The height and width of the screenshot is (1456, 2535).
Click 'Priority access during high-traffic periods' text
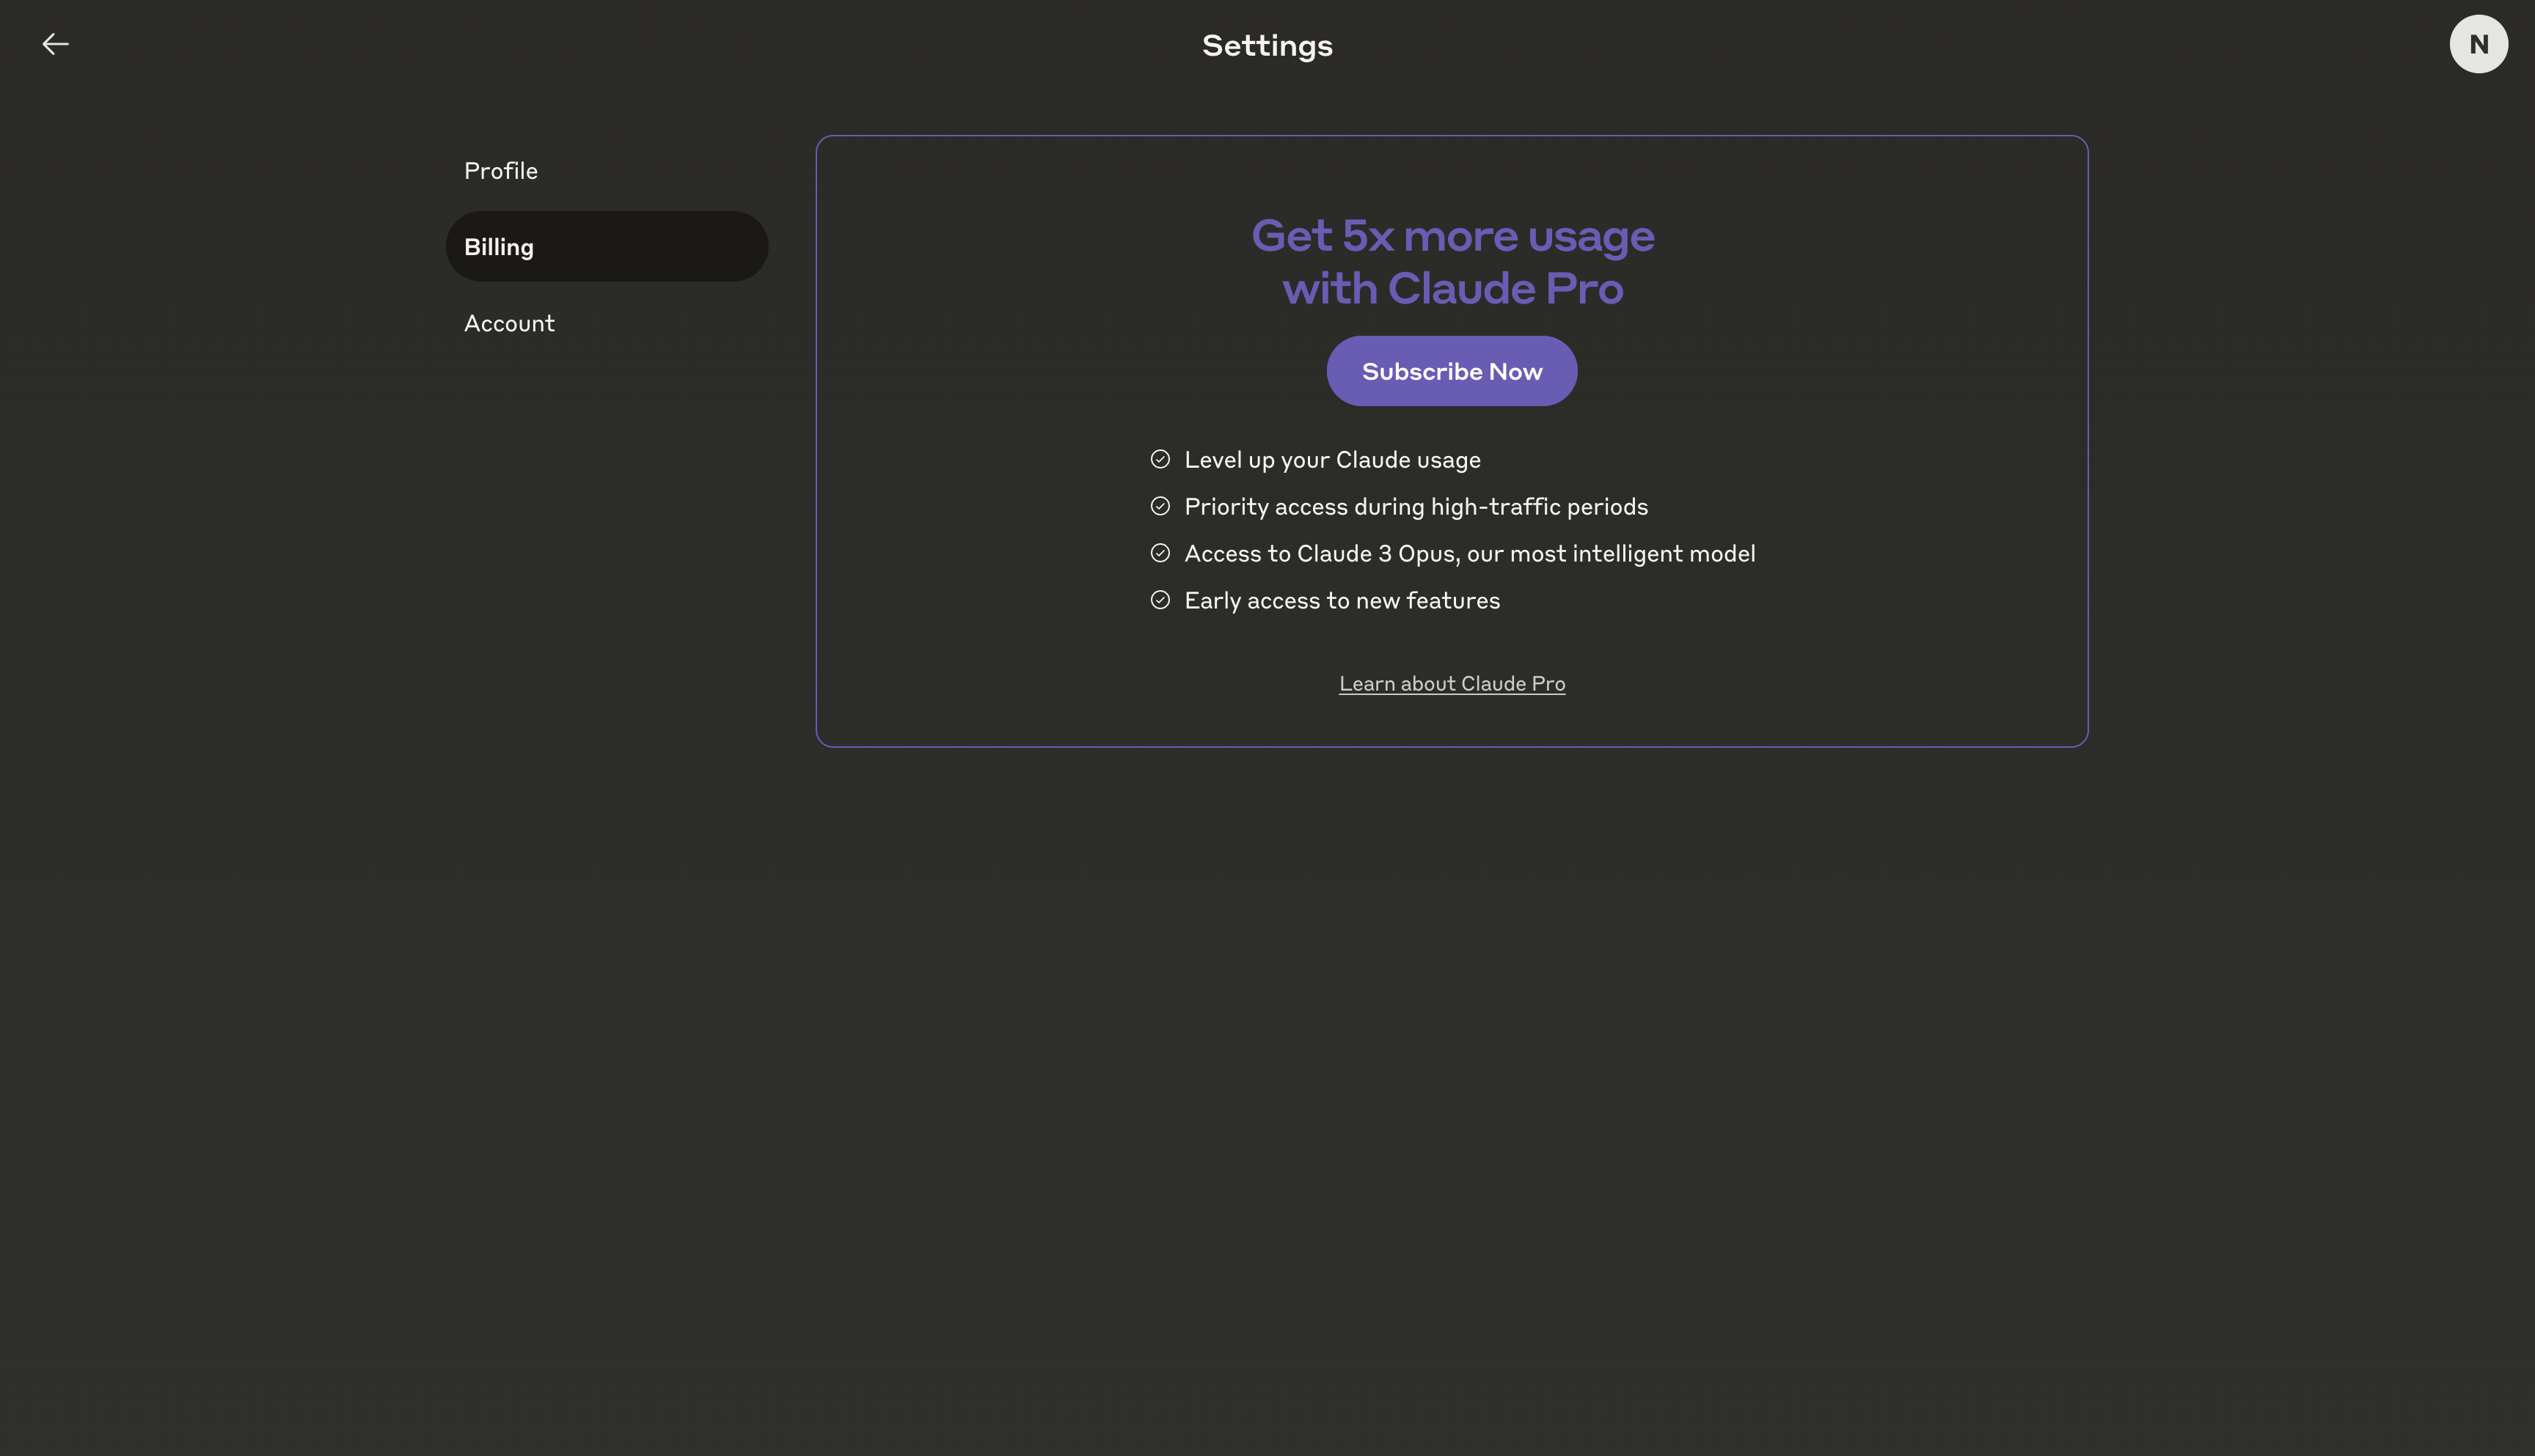coord(1416,507)
